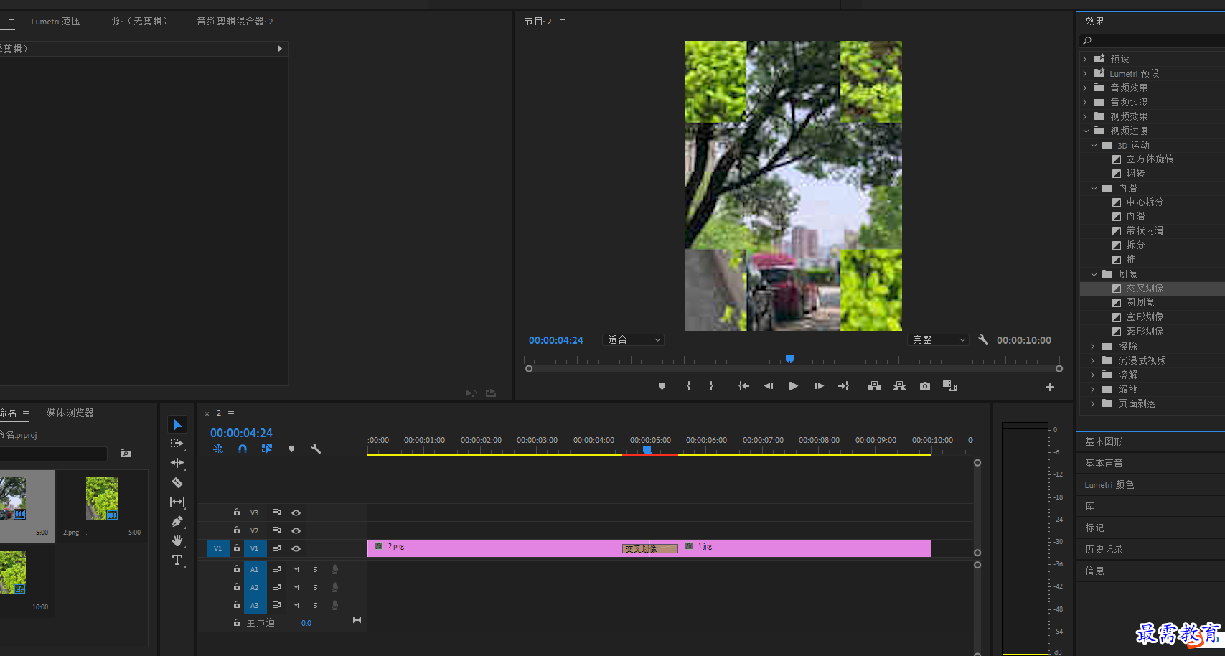Toggle V3 track output eye
1225x656 pixels.
point(296,512)
